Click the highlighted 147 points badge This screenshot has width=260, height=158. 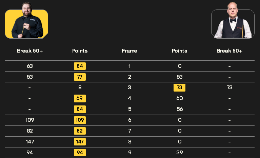pyautogui.click(x=80, y=142)
